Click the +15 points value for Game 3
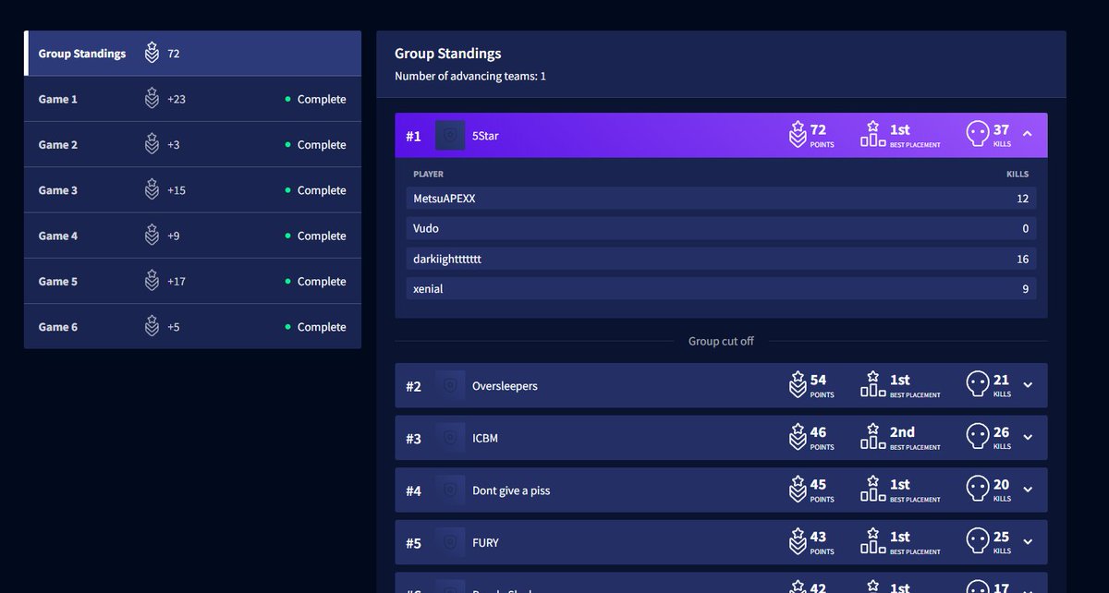 coord(177,190)
